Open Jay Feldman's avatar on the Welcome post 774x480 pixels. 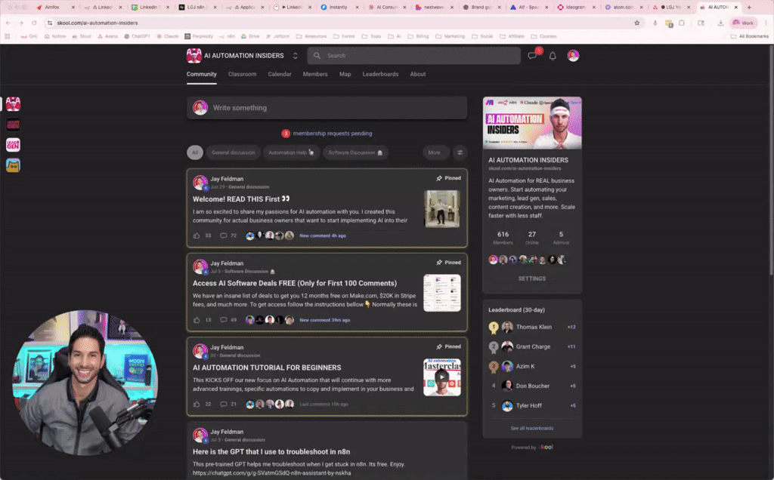point(200,183)
